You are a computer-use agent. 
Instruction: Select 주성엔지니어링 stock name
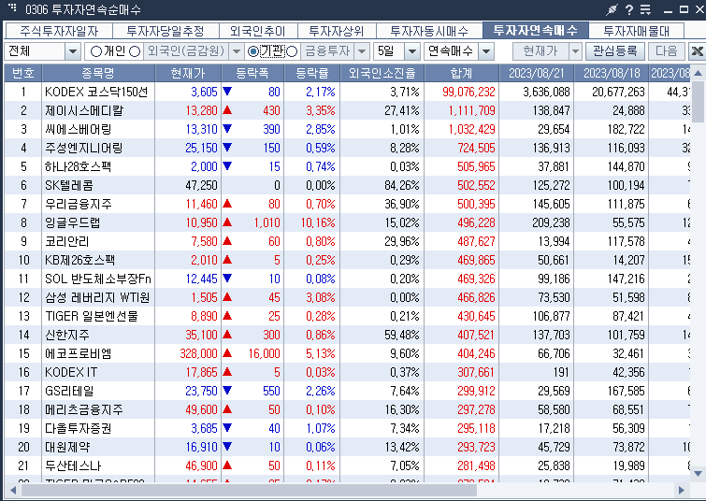click(84, 148)
